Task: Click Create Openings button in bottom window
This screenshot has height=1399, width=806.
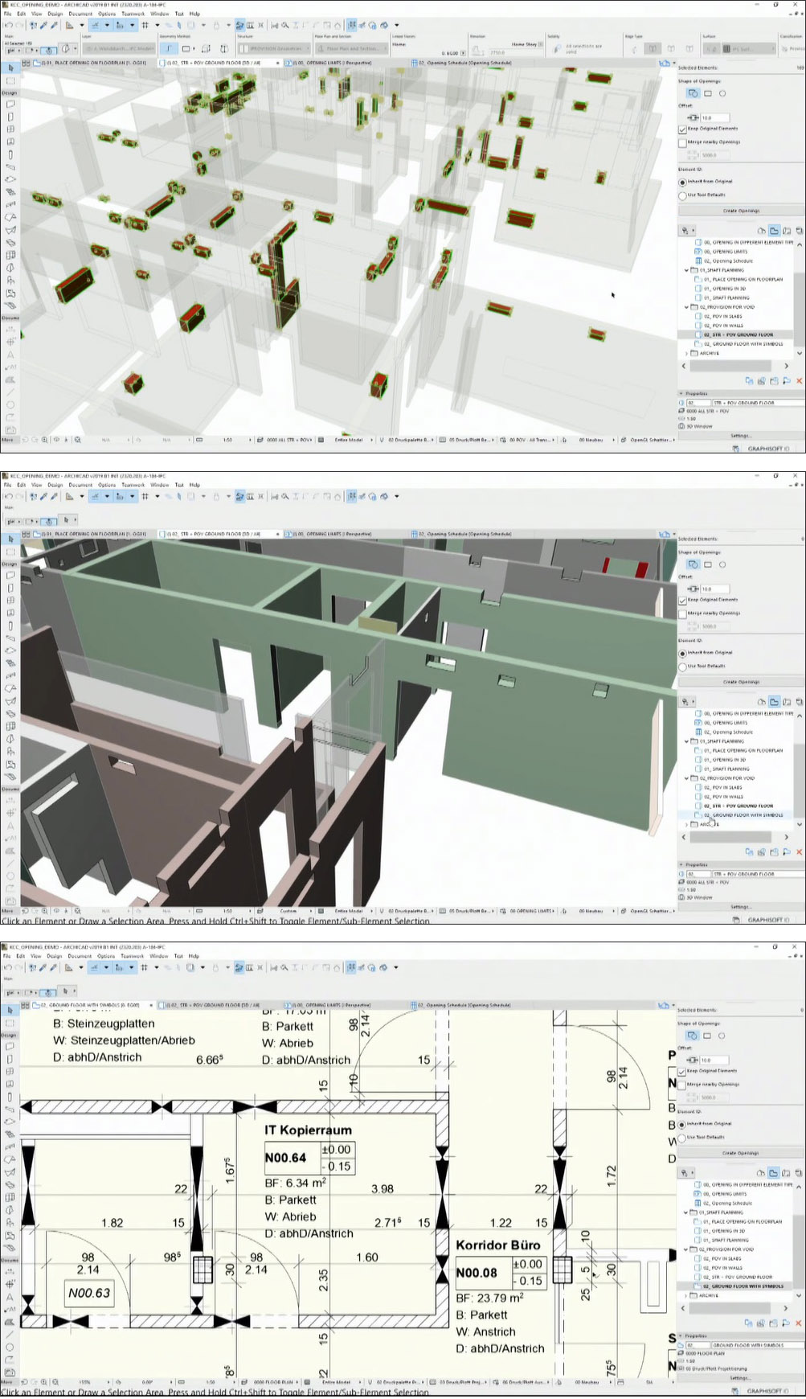Action: point(741,1153)
